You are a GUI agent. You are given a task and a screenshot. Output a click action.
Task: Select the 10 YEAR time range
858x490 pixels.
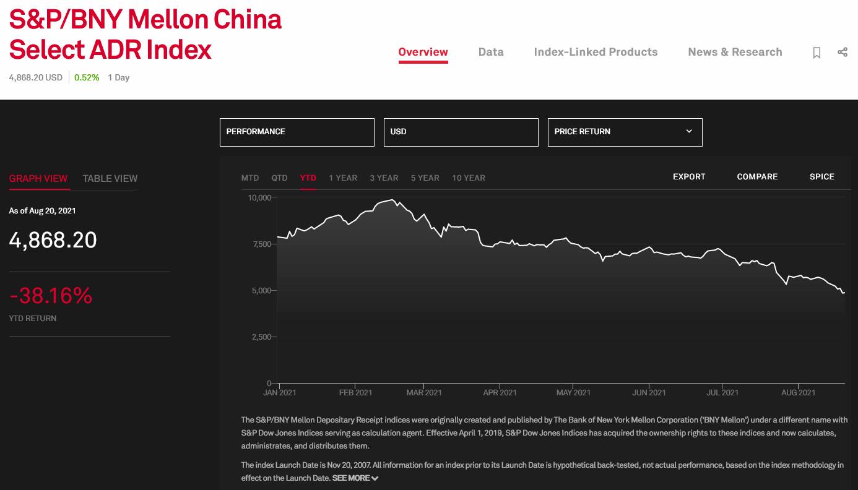[469, 178]
